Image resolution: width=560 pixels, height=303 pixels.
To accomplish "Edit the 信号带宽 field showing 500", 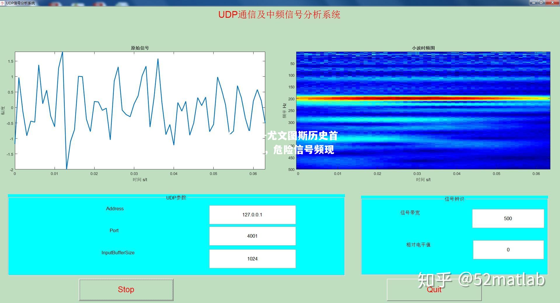I will click(x=508, y=218).
